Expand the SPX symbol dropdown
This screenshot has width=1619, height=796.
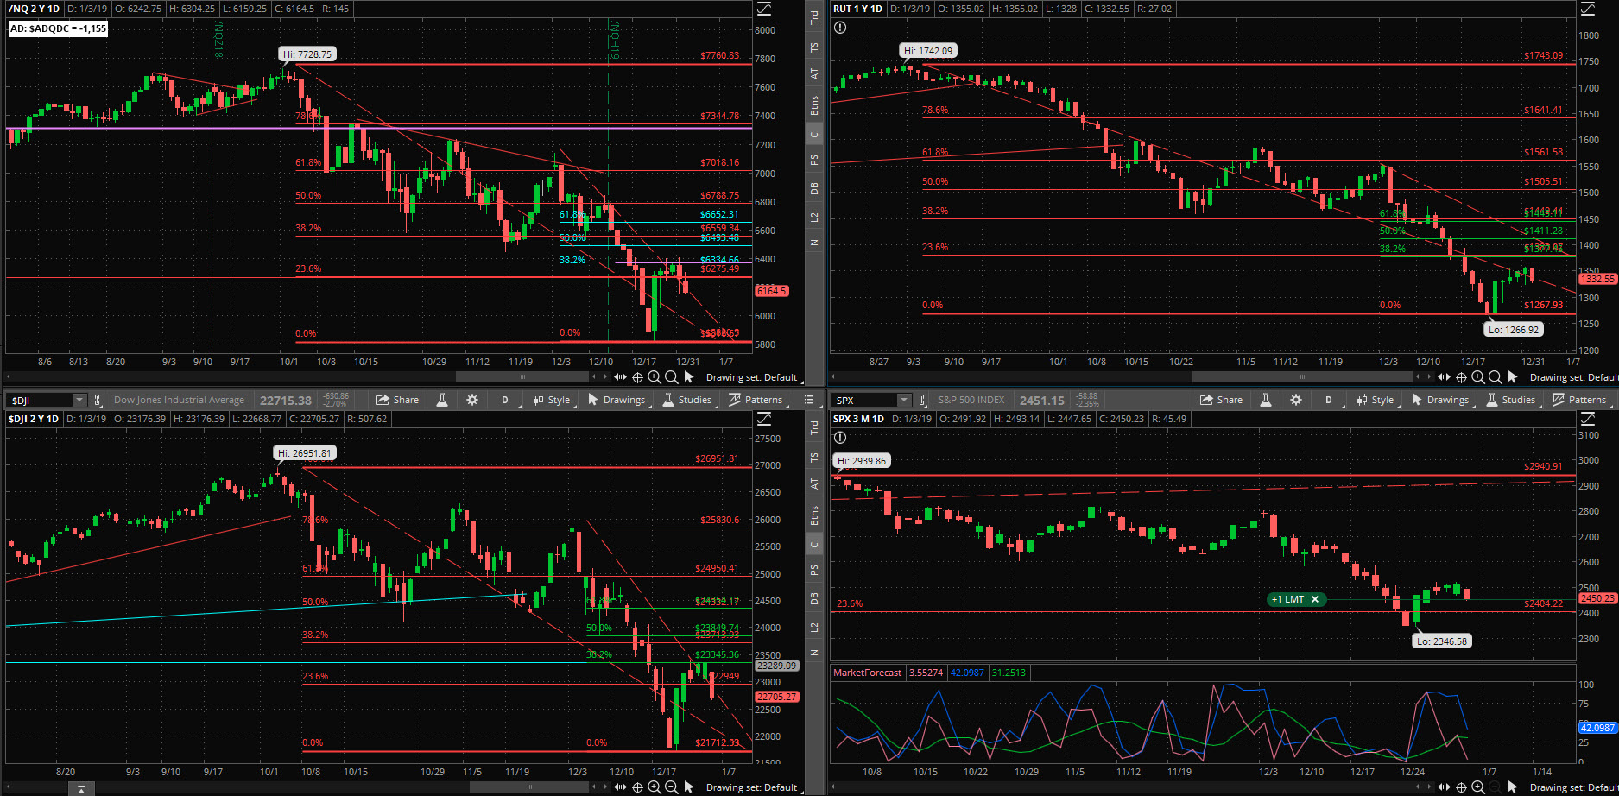903,400
